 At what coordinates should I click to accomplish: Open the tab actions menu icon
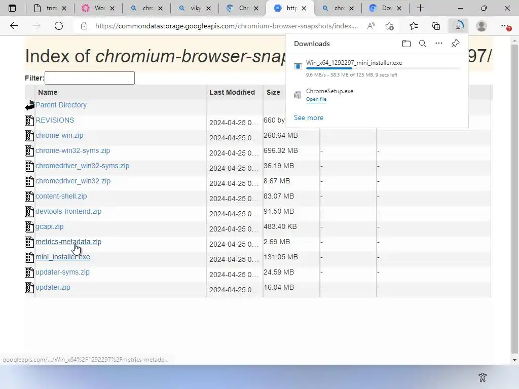click(x=12, y=8)
